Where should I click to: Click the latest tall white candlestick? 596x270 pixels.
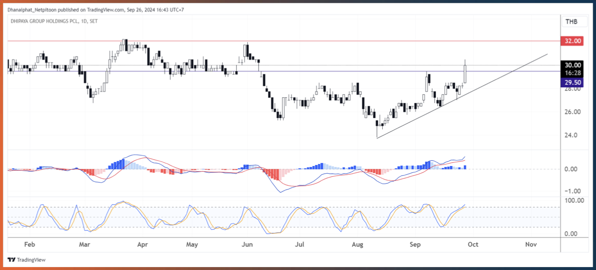tap(465, 73)
